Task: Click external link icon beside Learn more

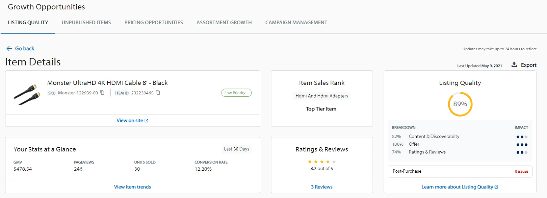Action: coord(496,187)
